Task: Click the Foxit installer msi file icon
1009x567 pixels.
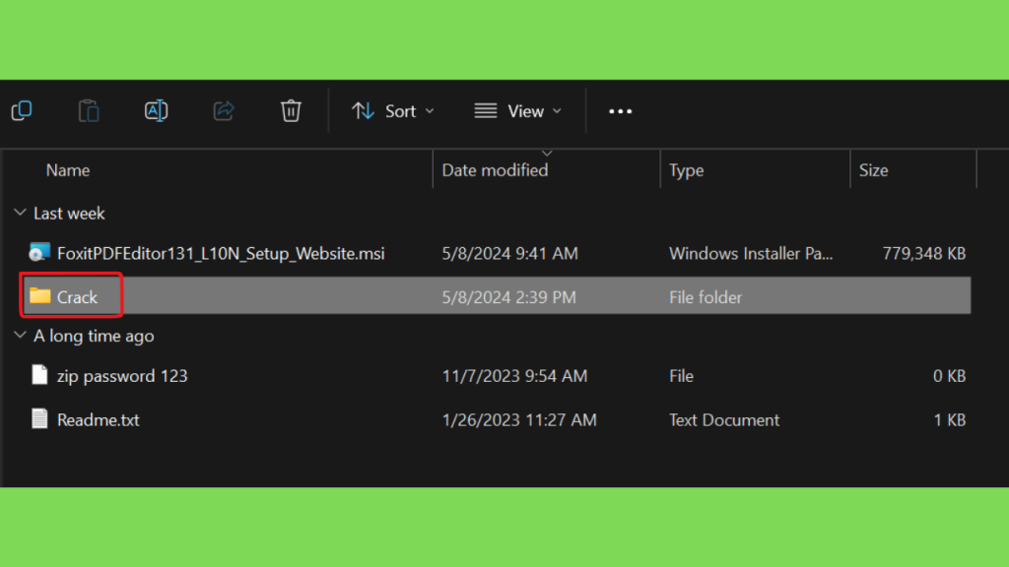Action: [39, 253]
